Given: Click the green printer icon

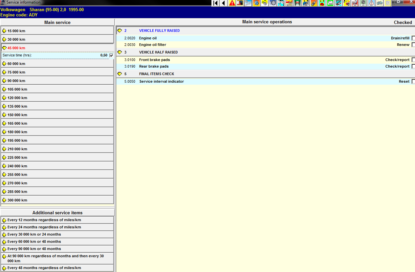Looking at the screenshot, I should click(x=331, y=3).
